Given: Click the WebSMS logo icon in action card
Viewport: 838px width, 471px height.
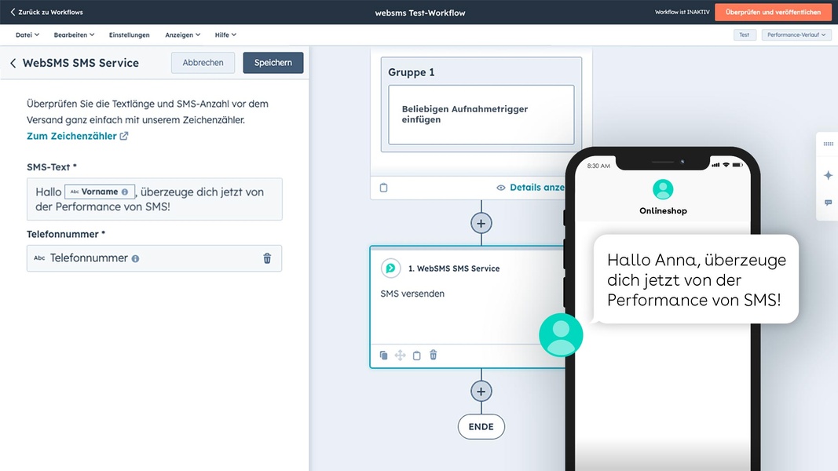Looking at the screenshot, I should [x=390, y=268].
